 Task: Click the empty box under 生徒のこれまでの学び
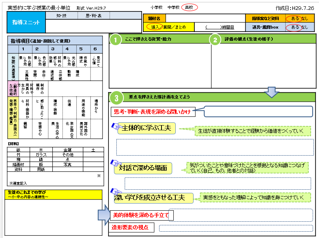point(53,217)
